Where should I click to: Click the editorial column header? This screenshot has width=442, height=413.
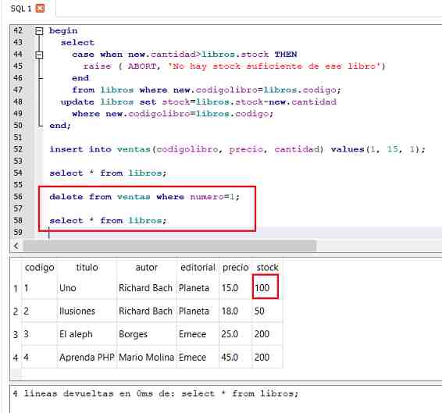(198, 267)
